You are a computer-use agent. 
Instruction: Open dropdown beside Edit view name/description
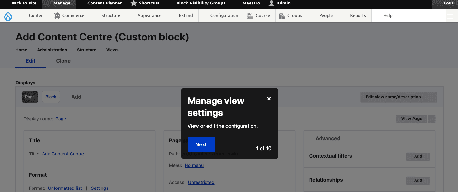pos(432,97)
